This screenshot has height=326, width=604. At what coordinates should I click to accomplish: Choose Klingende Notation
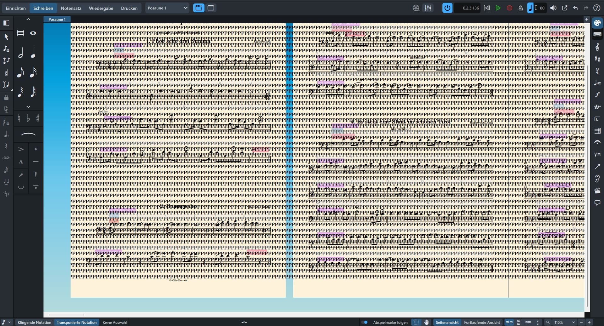pyautogui.click(x=34, y=322)
